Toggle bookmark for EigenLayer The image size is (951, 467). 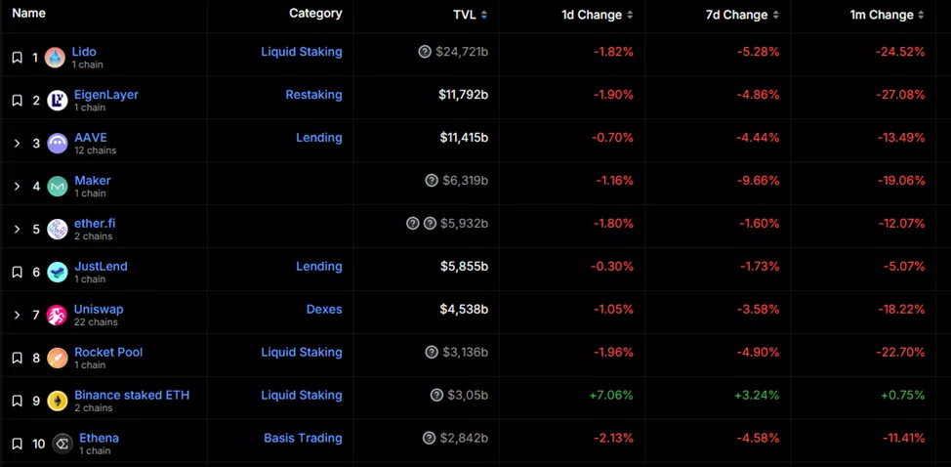[17, 101]
